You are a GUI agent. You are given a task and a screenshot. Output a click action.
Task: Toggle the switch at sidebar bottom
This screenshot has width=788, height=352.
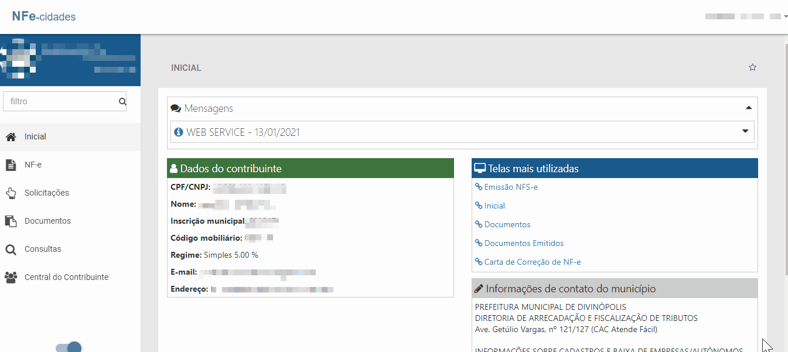[x=69, y=347]
